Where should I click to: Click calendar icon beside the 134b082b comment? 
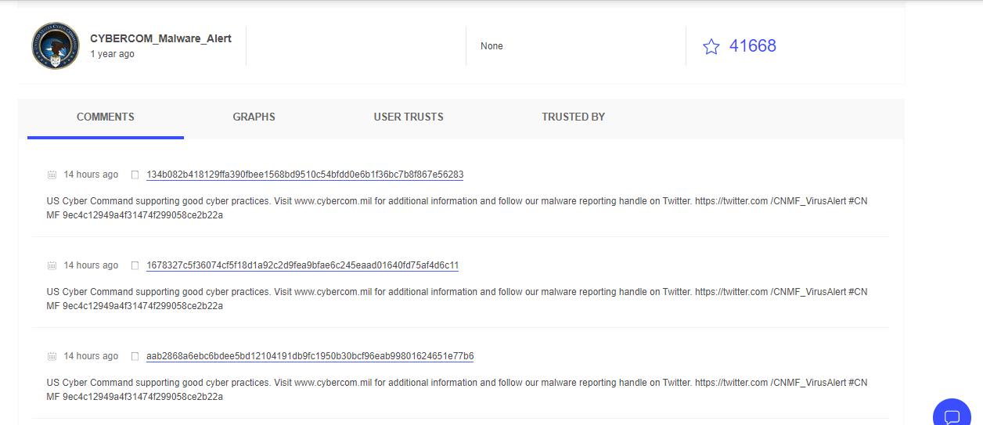coord(52,175)
